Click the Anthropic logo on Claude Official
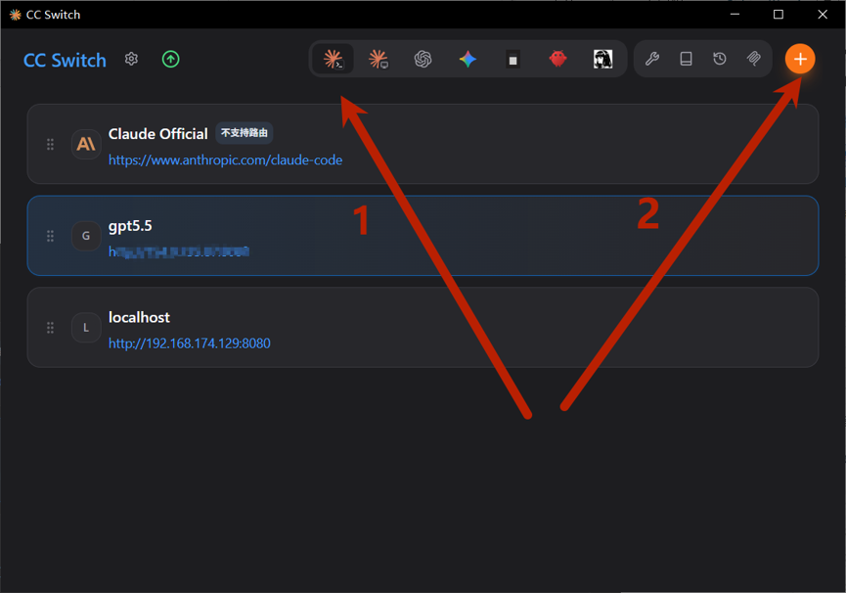Viewport: 846px width, 593px height. (x=86, y=144)
